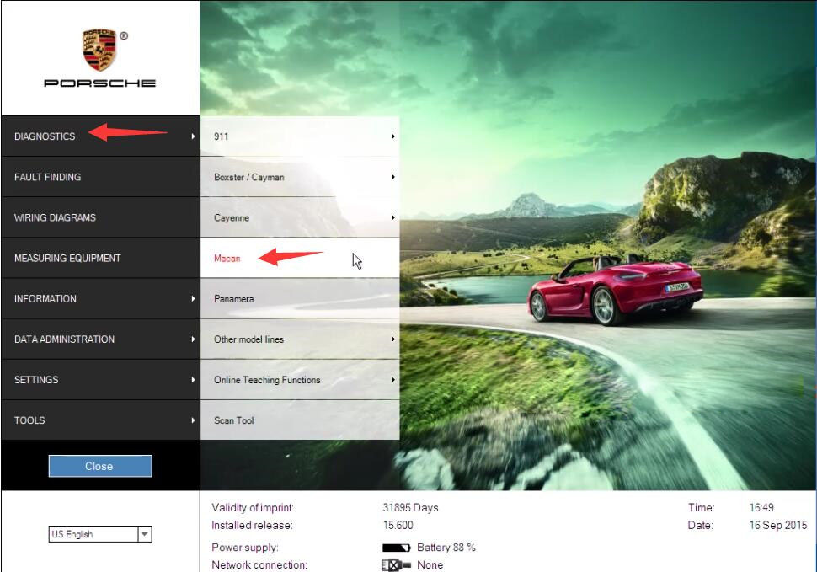The height and width of the screenshot is (572, 817).
Task: Click the "Network connection:" label
Action: [x=259, y=564]
